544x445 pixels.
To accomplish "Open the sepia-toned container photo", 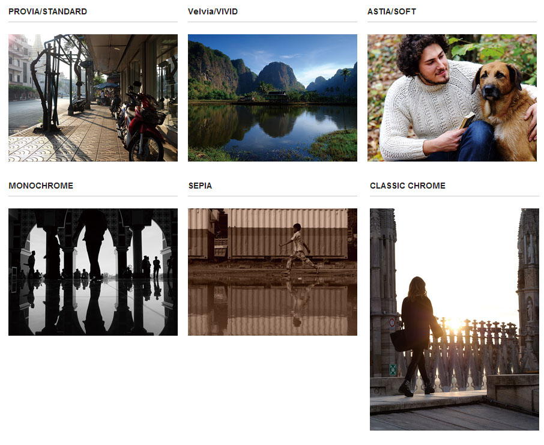I will click(272, 271).
